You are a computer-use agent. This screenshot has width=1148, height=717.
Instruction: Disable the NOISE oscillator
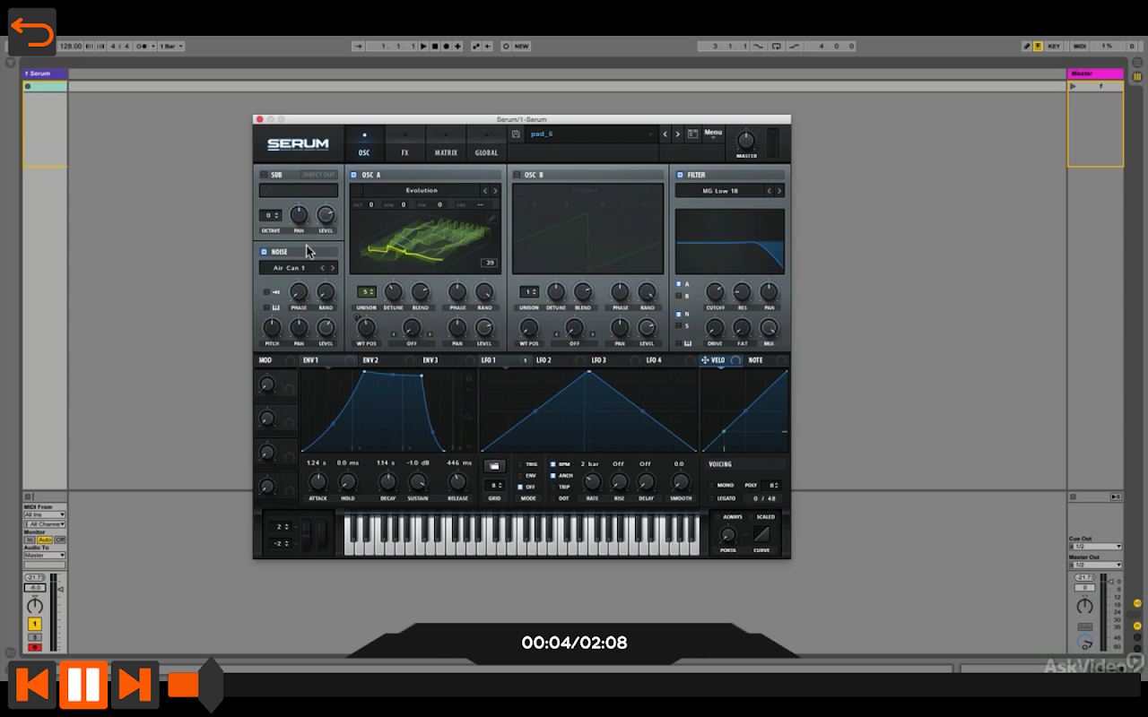coord(264,252)
